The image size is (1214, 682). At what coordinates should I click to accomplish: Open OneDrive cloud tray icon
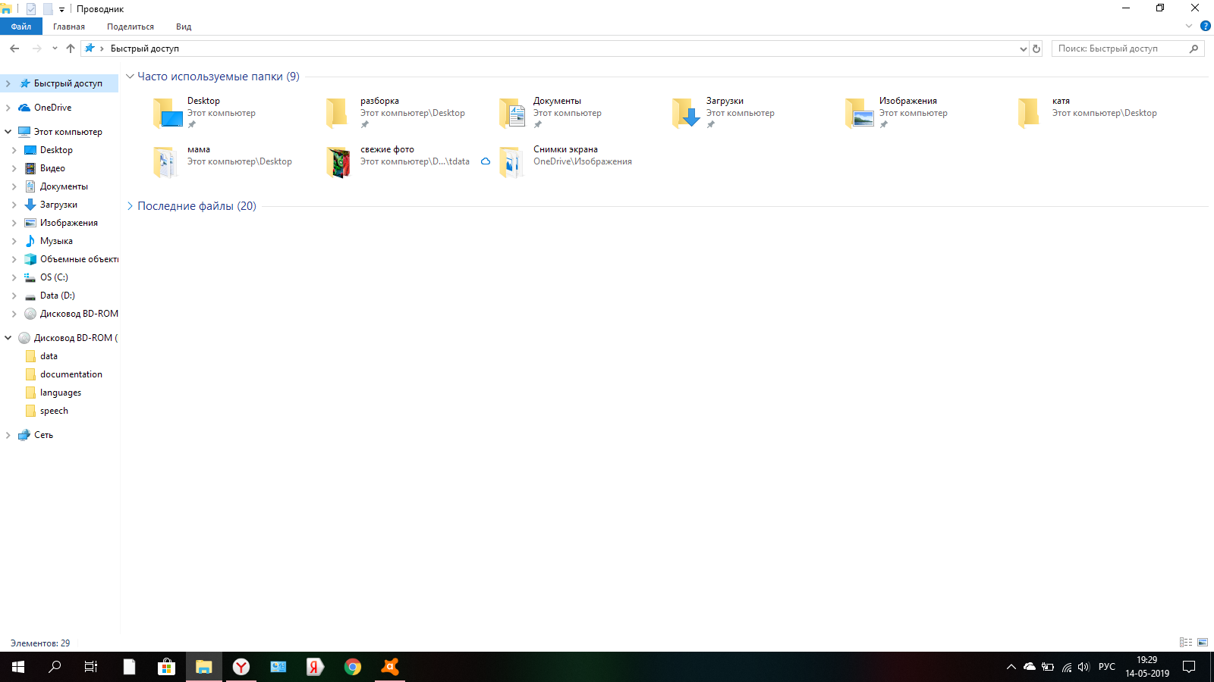point(1030,667)
